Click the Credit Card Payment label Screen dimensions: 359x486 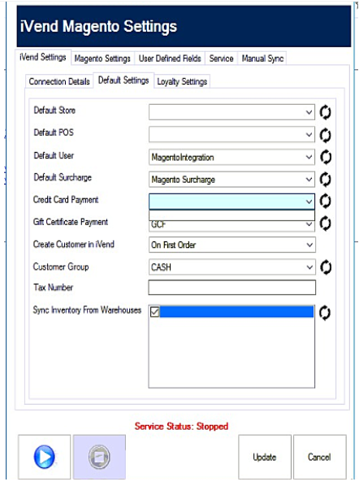[x=66, y=200]
